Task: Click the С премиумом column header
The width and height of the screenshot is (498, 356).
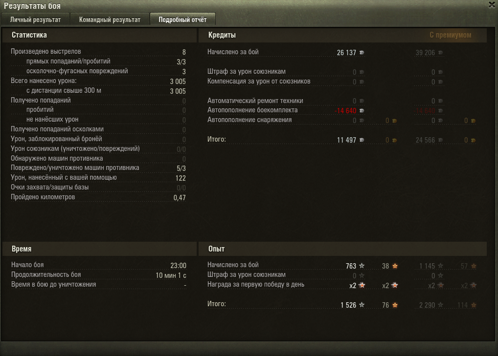Action: coord(451,35)
